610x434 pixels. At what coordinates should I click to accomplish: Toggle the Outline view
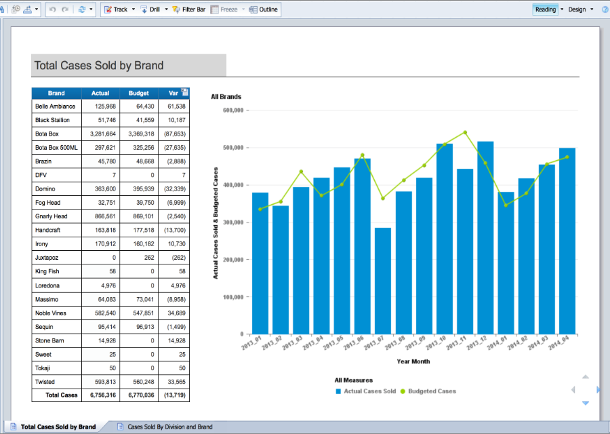click(x=264, y=9)
